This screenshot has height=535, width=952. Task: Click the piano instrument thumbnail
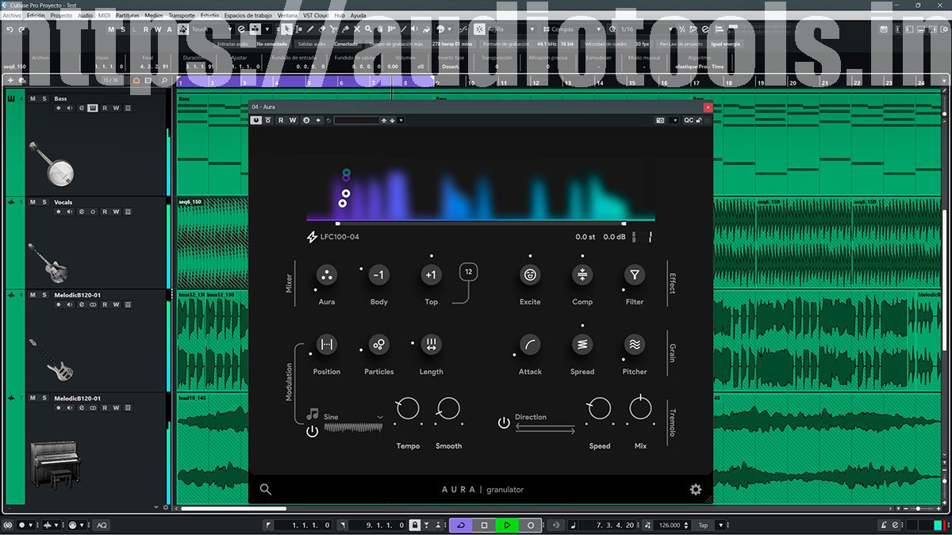pos(54,465)
